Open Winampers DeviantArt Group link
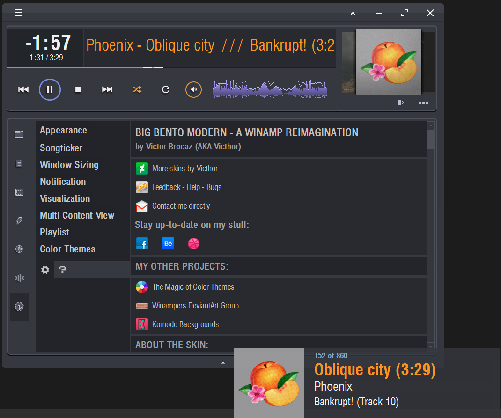The height and width of the screenshot is (418, 501). coord(196,306)
